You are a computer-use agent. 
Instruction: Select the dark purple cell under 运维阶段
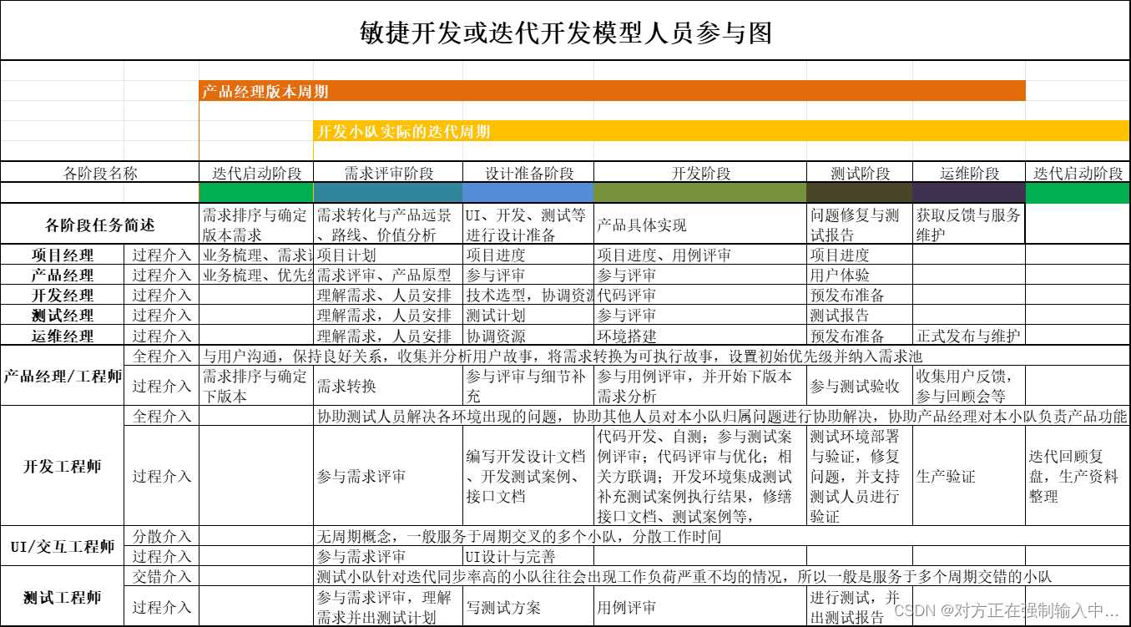click(969, 192)
